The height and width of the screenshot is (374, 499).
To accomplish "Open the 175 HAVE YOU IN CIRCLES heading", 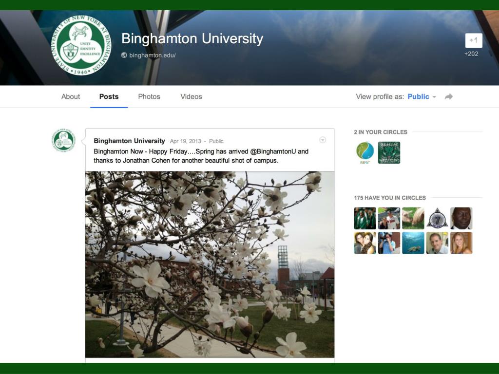I will point(390,198).
